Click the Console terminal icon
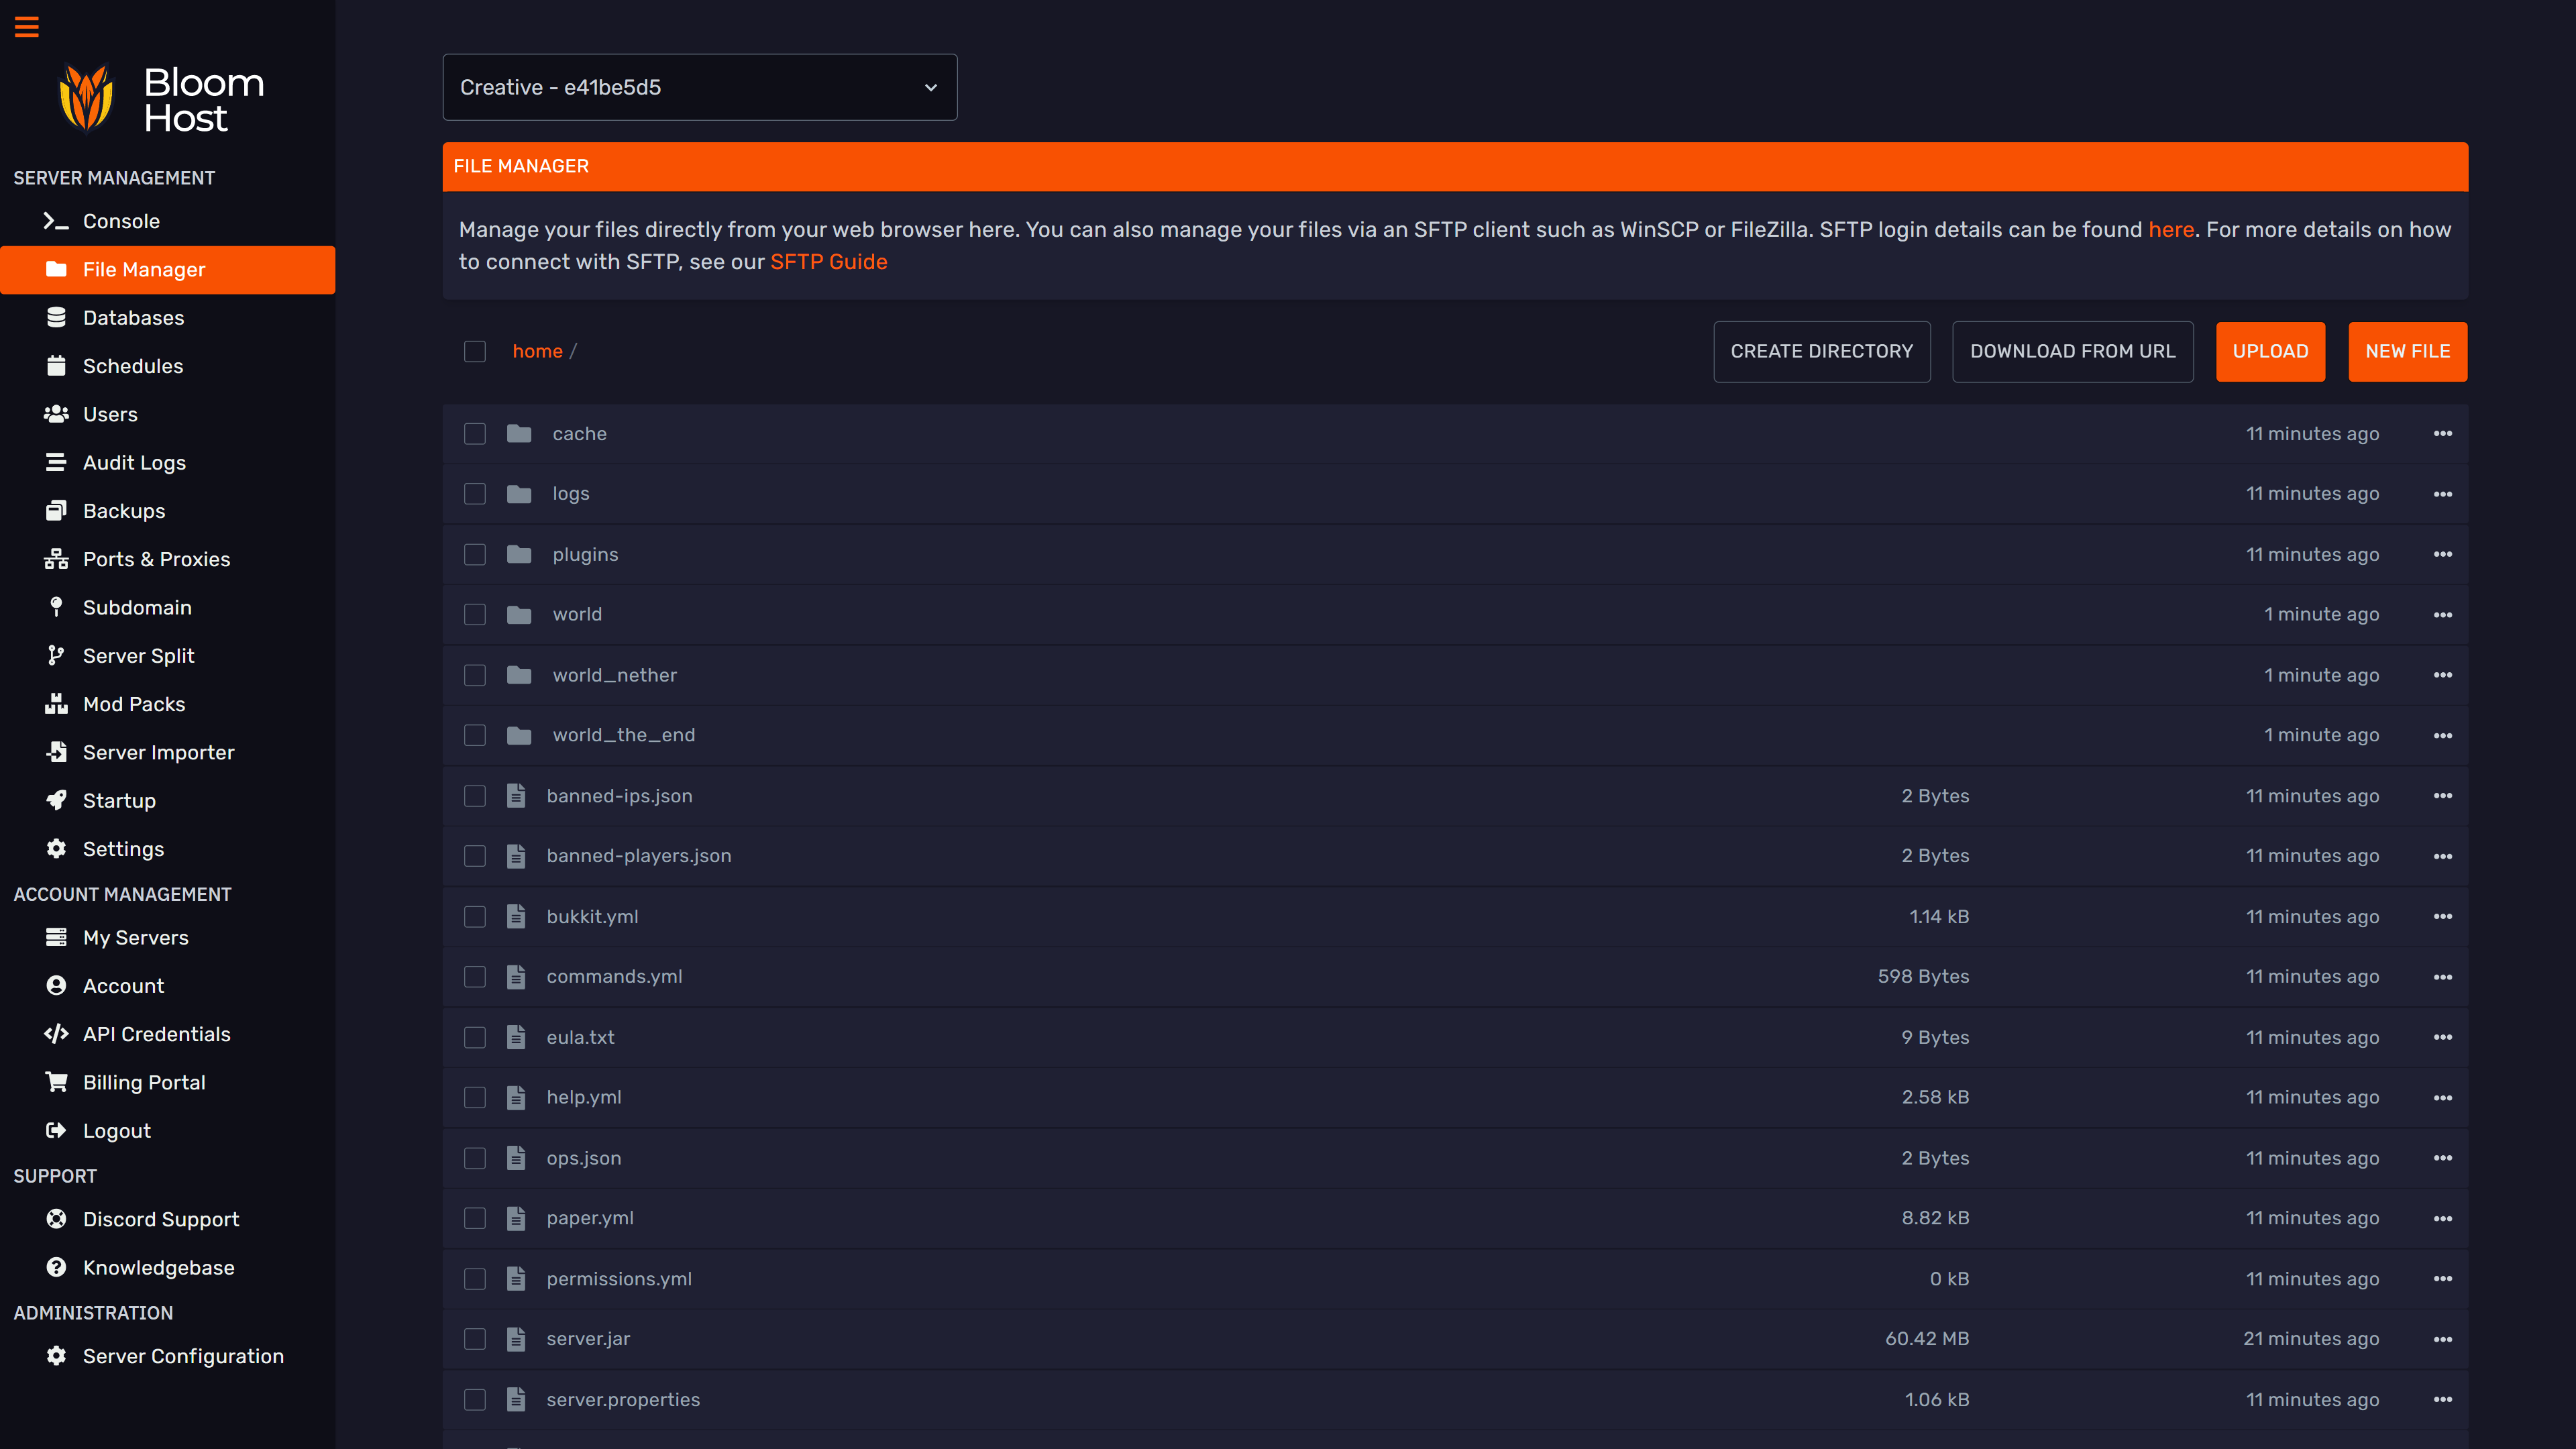The width and height of the screenshot is (2576, 1449). [56, 221]
